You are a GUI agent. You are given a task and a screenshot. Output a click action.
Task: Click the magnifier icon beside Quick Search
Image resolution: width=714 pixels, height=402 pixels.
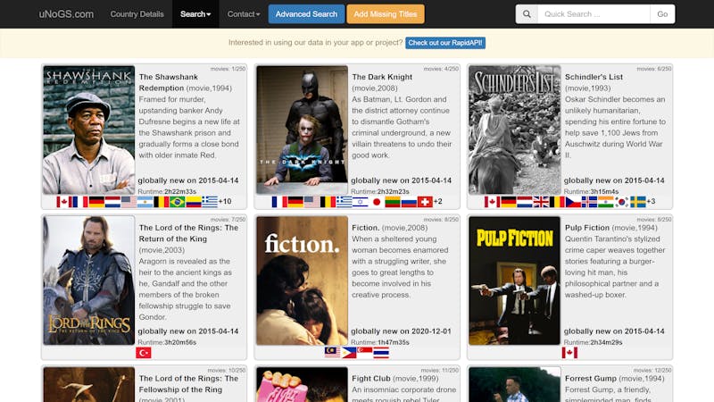[527, 14]
